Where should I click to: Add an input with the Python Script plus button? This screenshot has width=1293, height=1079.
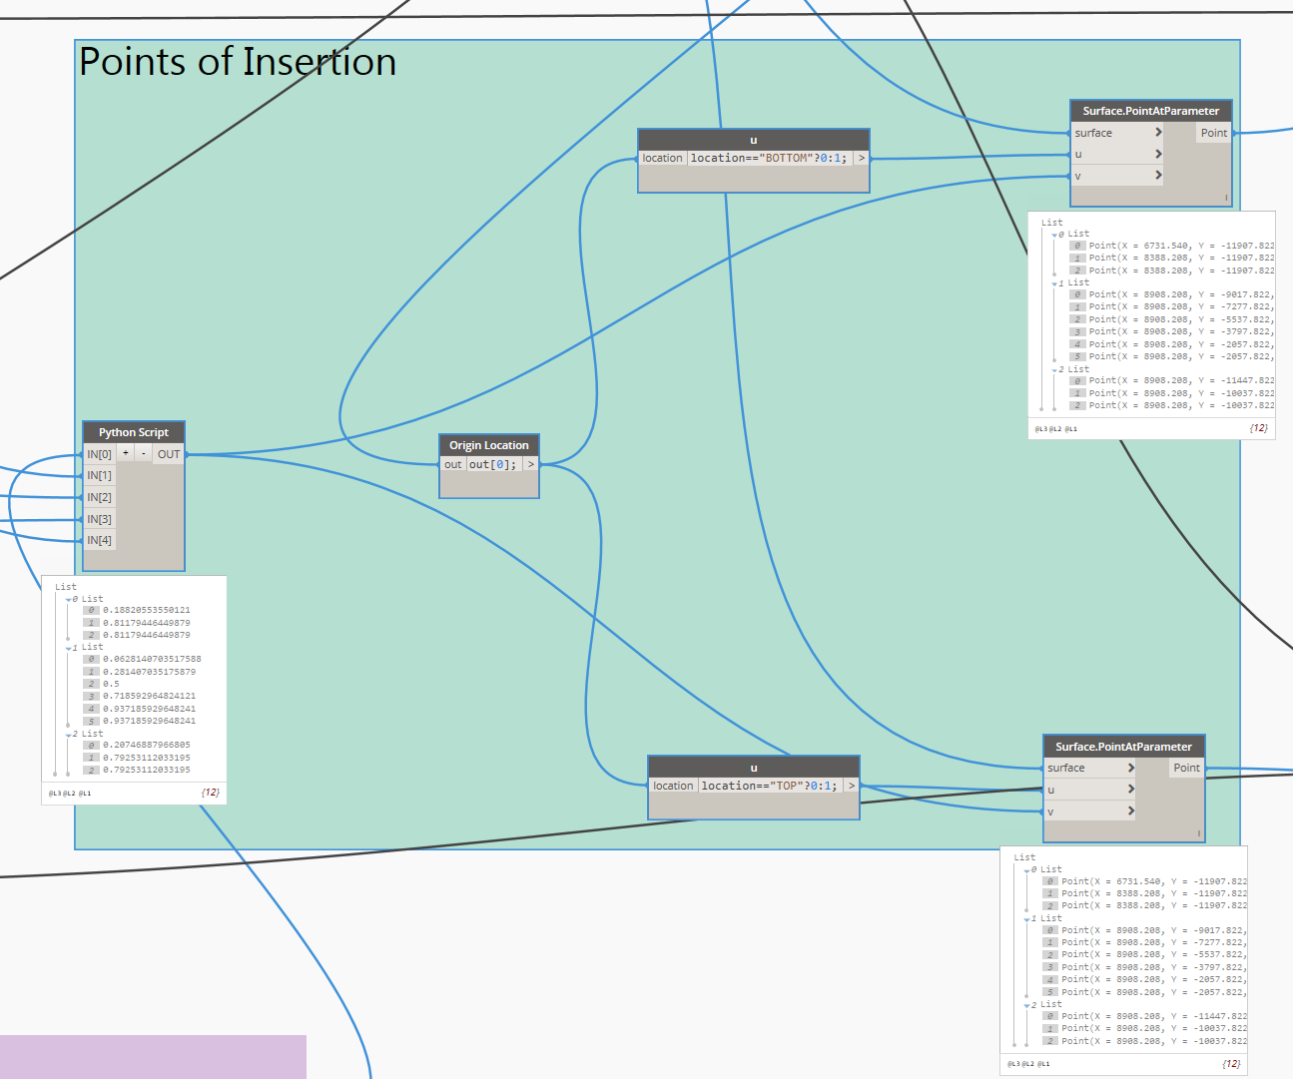126,453
